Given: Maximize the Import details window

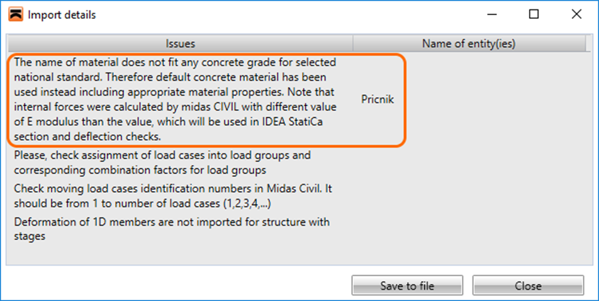Looking at the screenshot, I should click(x=534, y=14).
